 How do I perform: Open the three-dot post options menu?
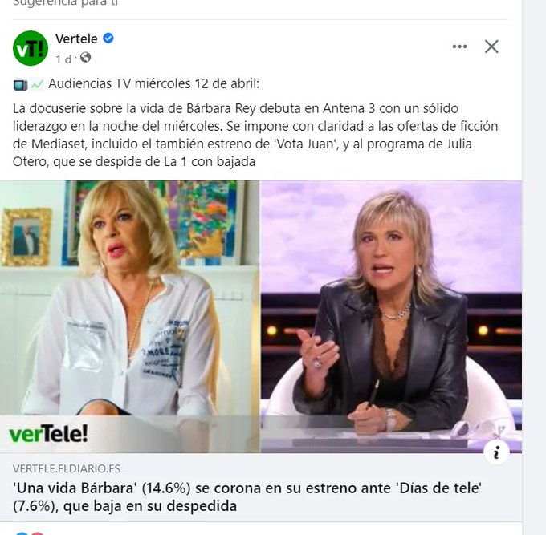tap(459, 47)
